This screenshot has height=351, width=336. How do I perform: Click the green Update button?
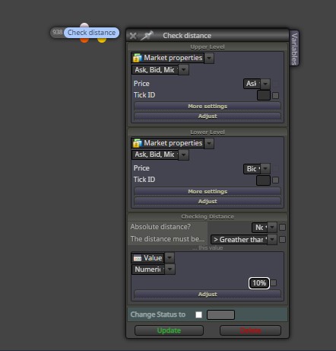tap(169, 330)
